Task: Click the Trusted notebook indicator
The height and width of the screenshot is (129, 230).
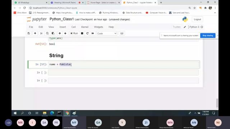Action: pyautogui.click(x=176, y=27)
